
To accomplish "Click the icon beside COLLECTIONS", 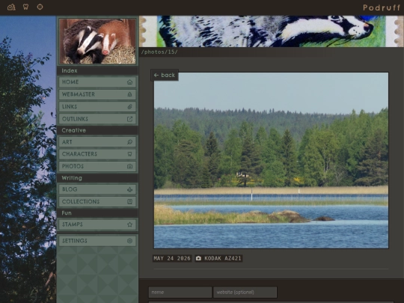I will pos(129,201).
